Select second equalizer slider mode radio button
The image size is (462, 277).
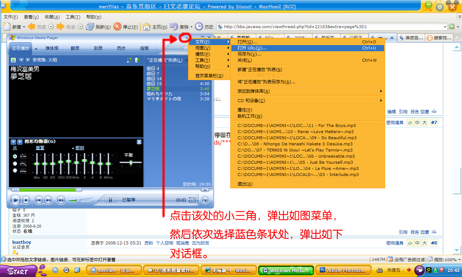(x=15, y=163)
